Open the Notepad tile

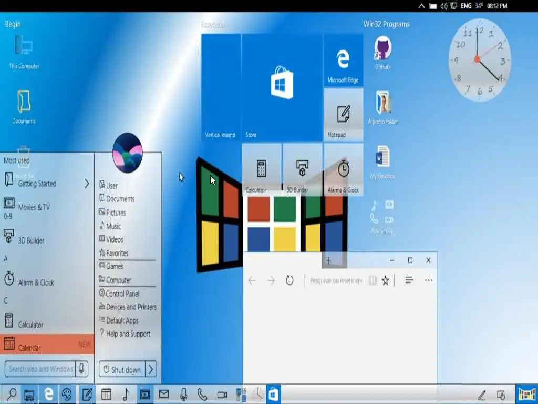[343, 115]
